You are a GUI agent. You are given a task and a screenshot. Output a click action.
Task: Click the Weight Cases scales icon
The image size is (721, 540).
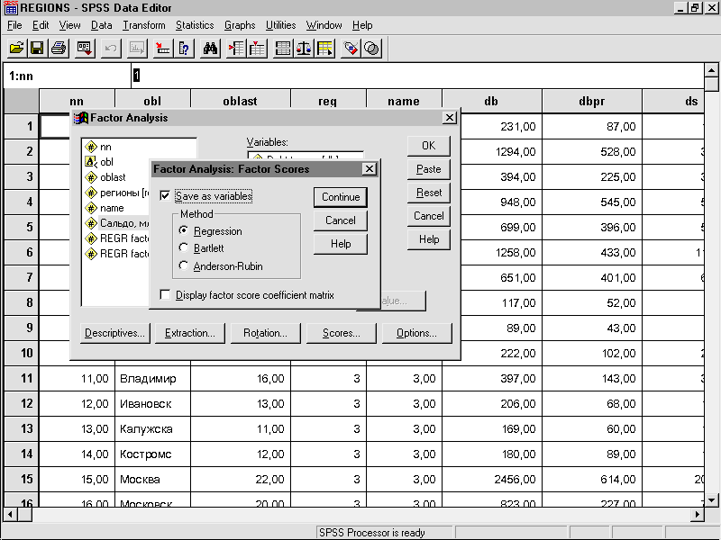click(x=304, y=49)
